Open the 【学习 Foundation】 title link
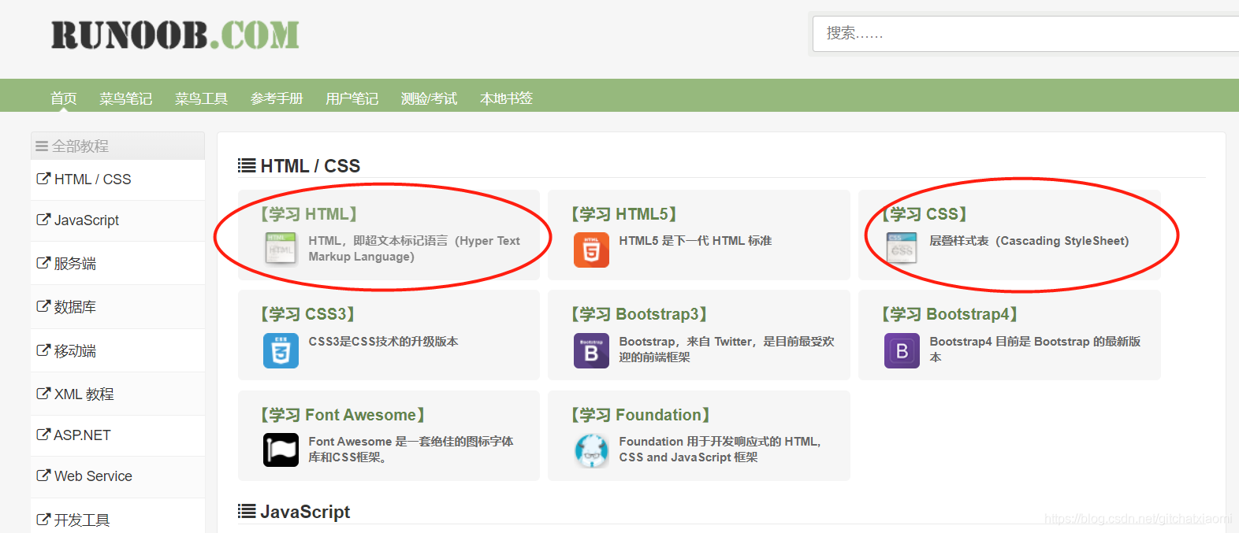 click(641, 414)
